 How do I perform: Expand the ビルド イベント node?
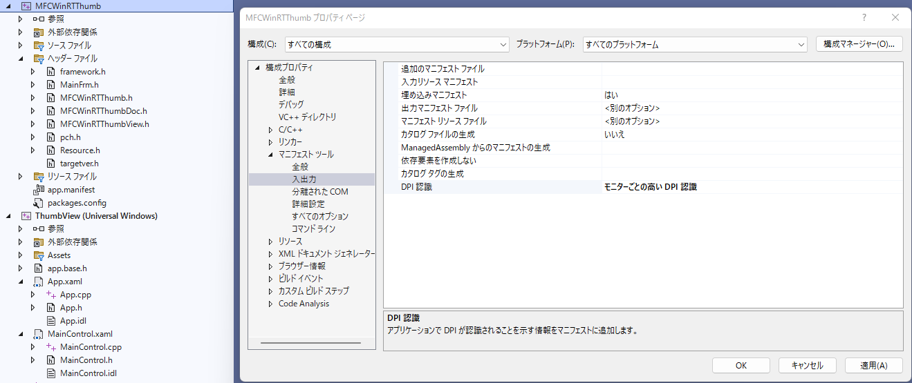coord(270,279)
